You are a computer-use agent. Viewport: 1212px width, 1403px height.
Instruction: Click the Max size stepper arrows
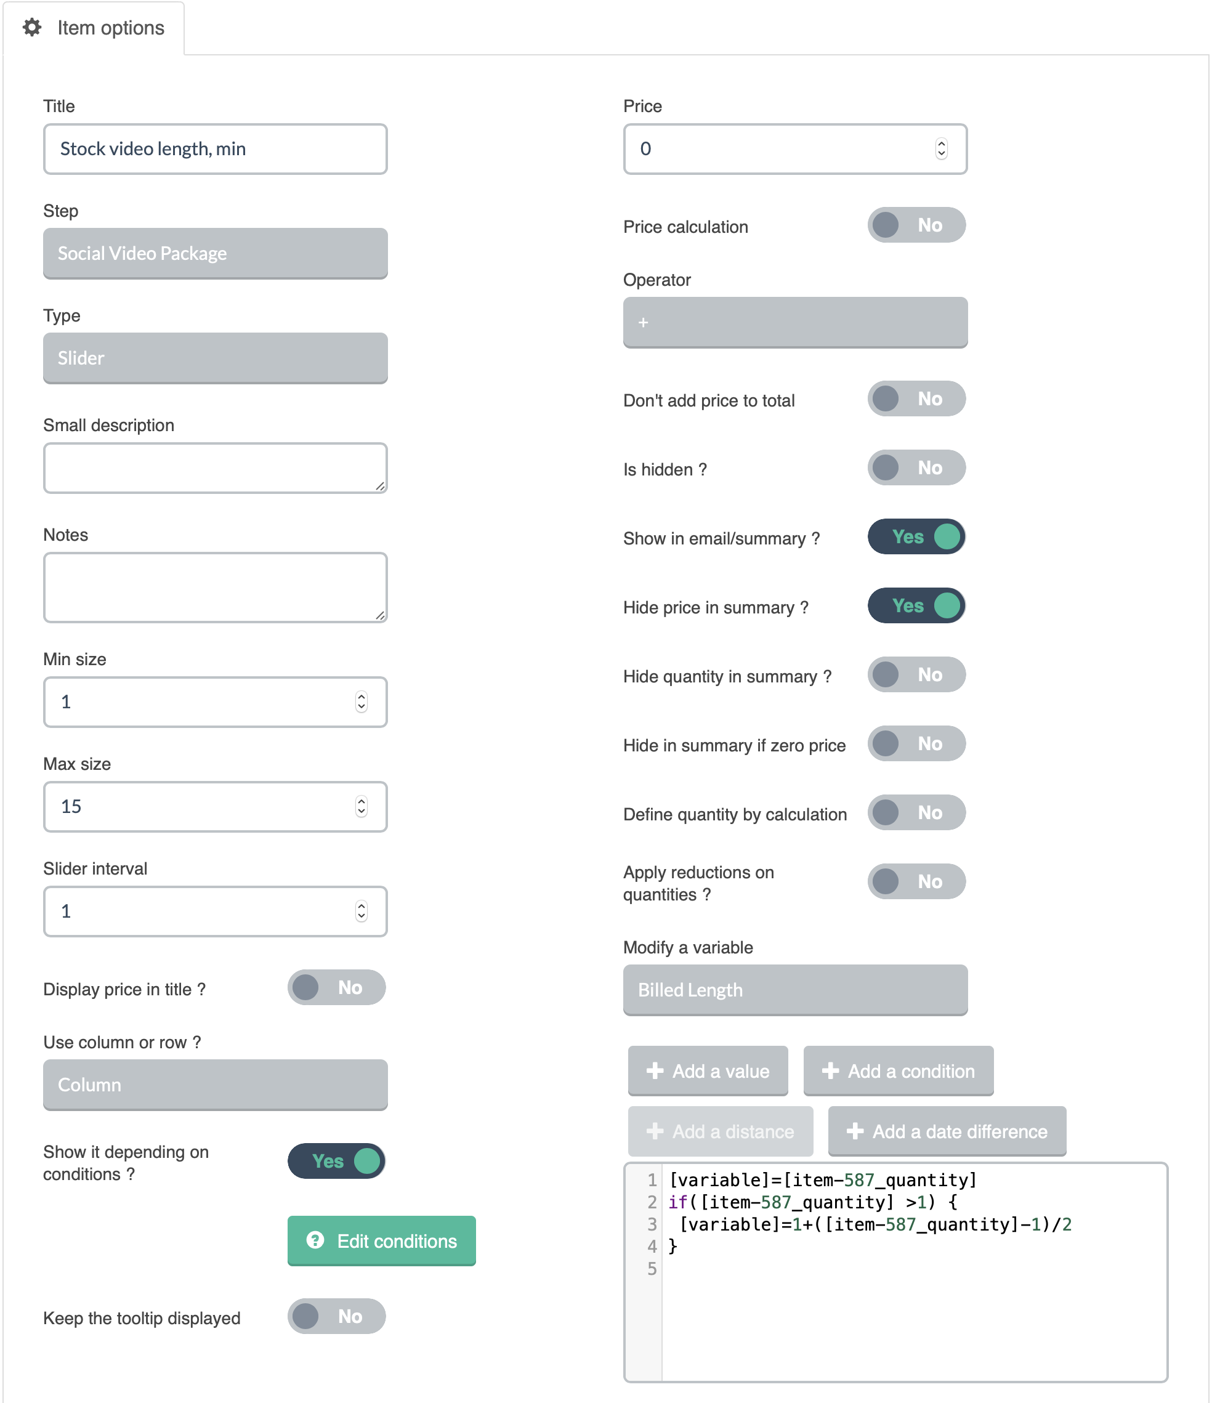[x=362, y=806]
